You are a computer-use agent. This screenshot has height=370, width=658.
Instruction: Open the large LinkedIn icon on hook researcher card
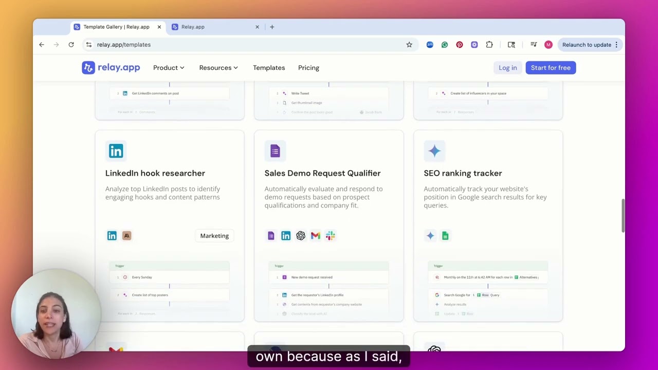pyautogui.click(x=116, y=151)
